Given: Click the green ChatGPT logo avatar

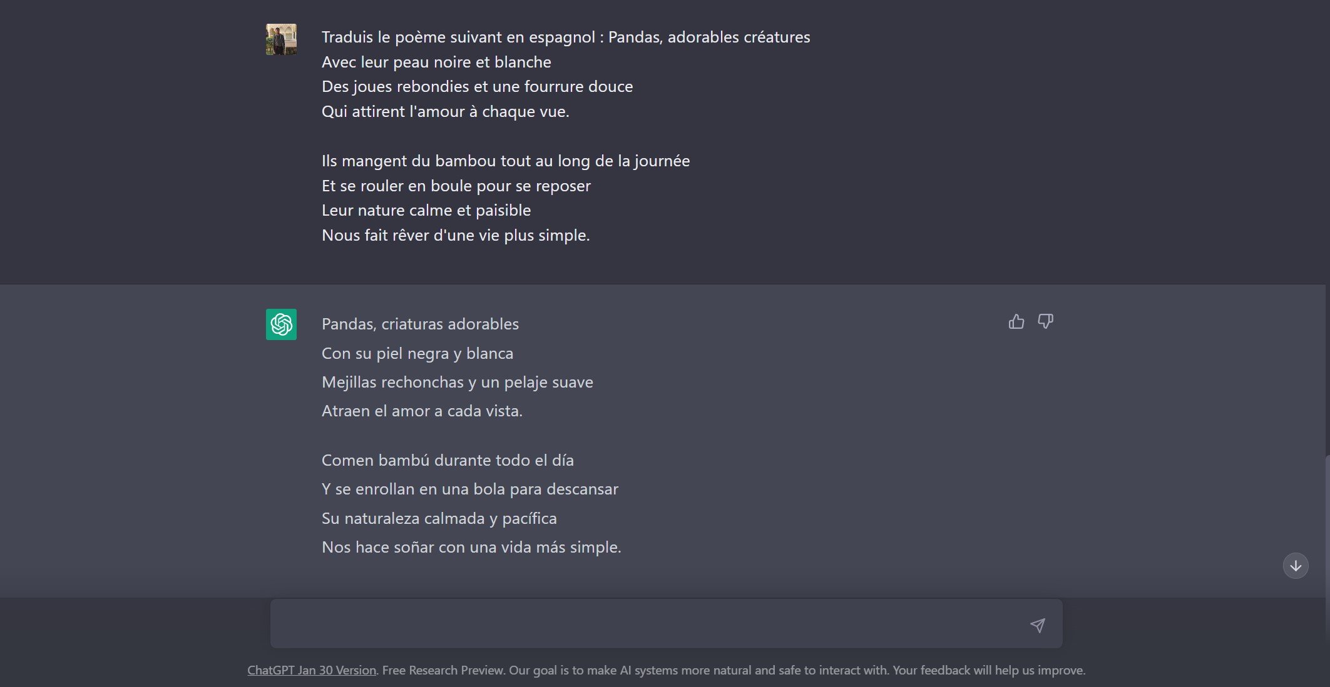Looking at the screenshot, I should point(281,324).
